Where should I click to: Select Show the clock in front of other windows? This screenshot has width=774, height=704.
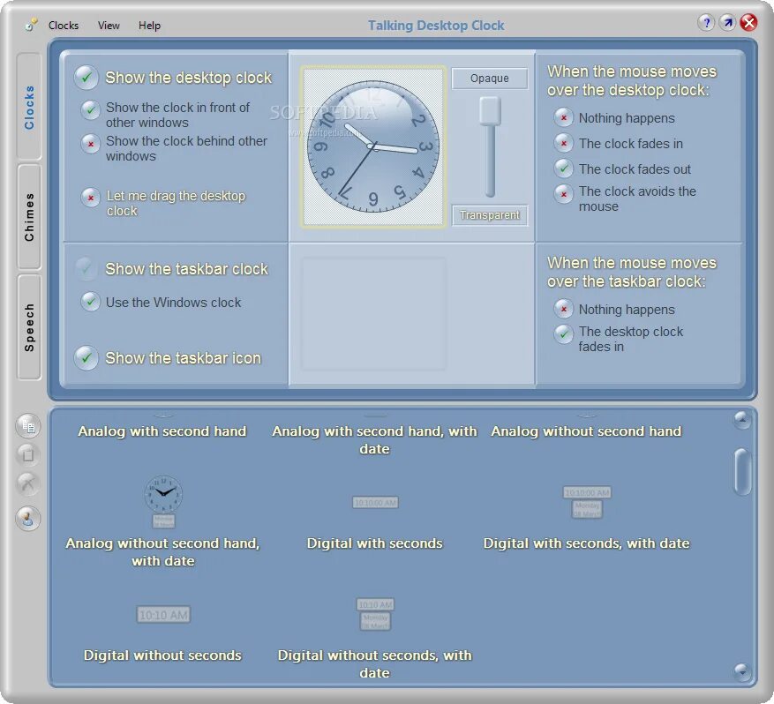[91, 109]
